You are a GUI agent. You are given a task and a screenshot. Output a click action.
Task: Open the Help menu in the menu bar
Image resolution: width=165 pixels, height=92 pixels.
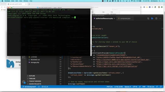click(31, 1)
